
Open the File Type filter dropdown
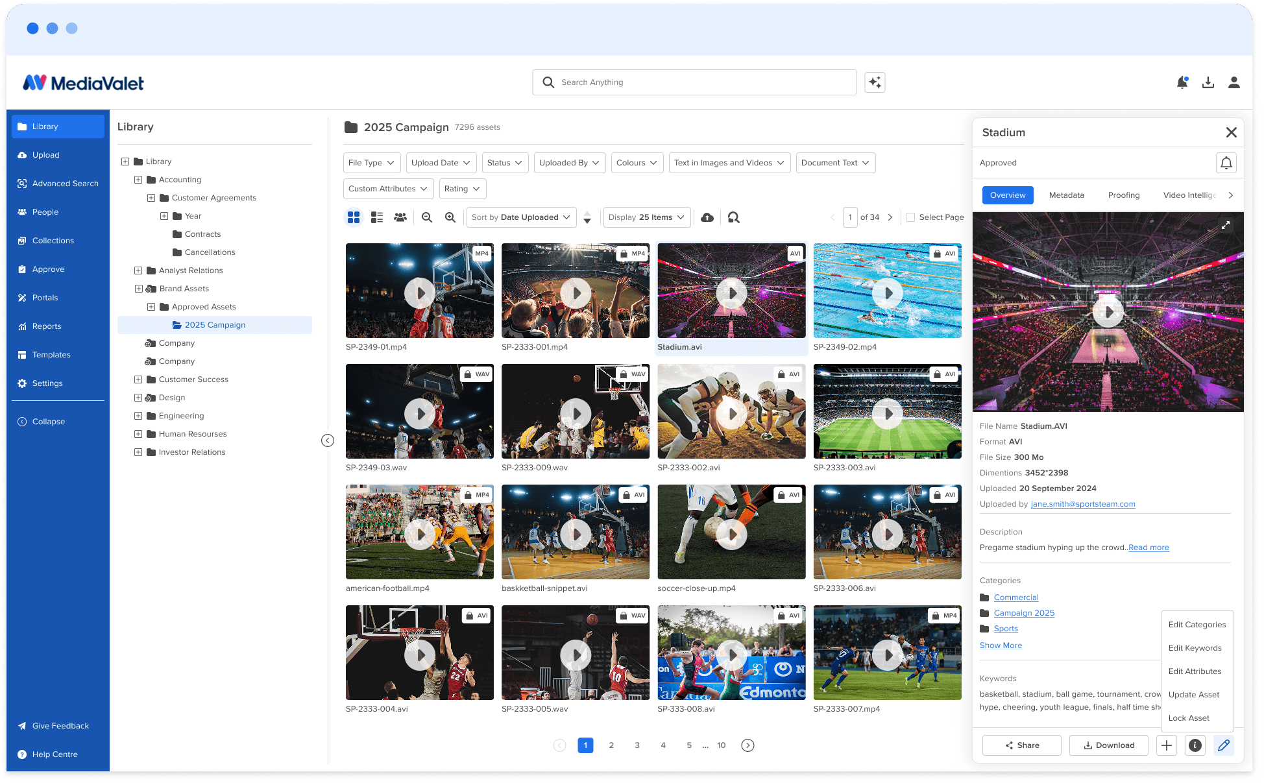click(x=372, y=163)
